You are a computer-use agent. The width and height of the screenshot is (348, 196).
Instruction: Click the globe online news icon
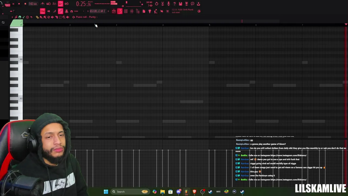coord(199,11)
